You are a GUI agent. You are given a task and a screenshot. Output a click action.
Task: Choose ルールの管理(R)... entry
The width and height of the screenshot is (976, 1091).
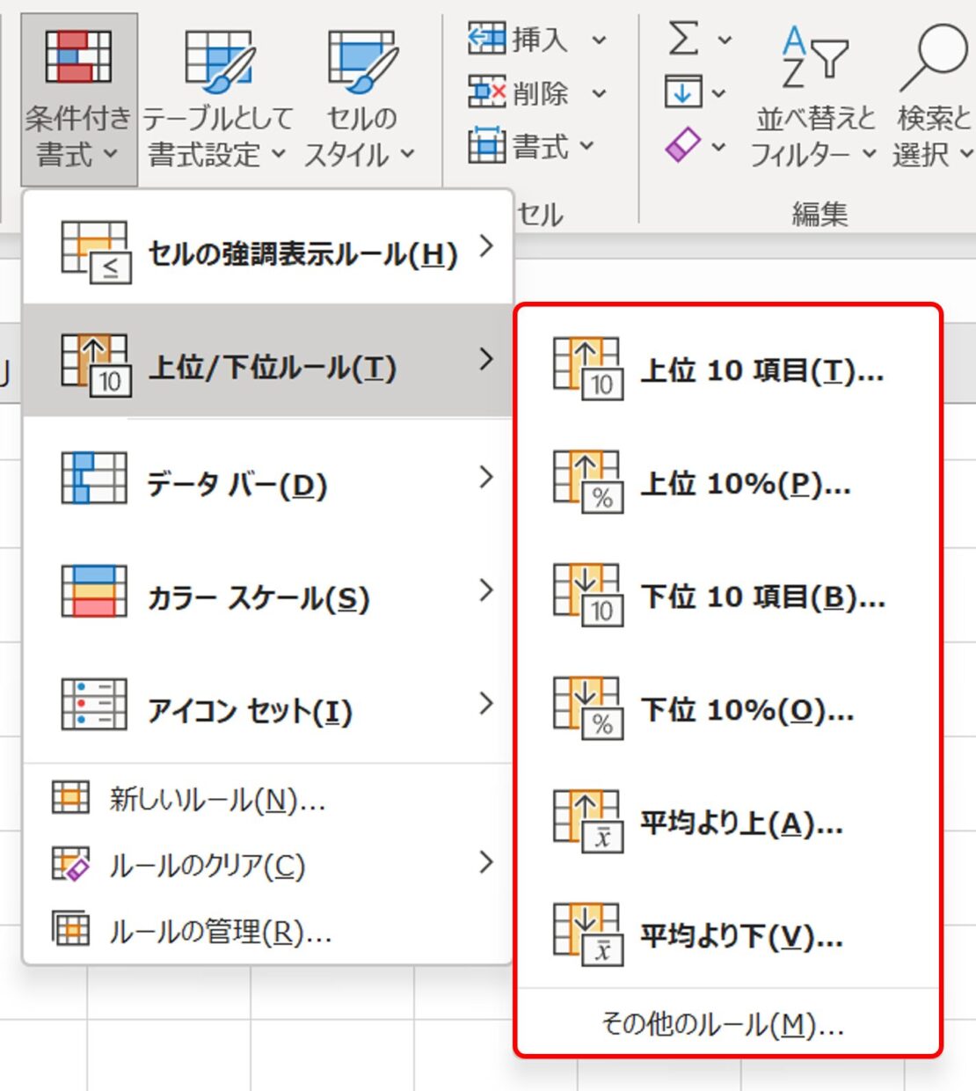[267, 929]
